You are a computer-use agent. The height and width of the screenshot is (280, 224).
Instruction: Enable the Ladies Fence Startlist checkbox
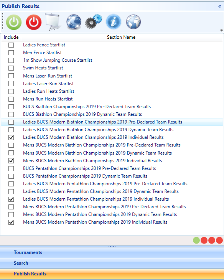tap(11, 45)
